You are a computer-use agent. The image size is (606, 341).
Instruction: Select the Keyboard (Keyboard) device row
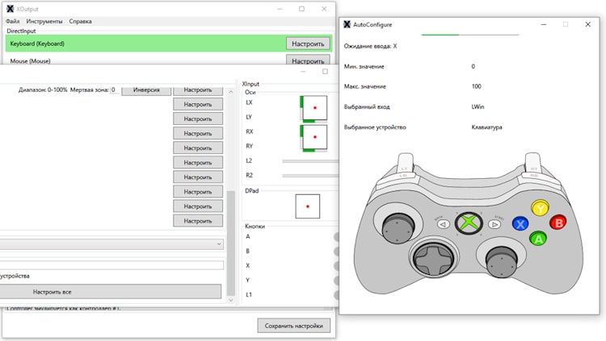(x=169, y=44)
